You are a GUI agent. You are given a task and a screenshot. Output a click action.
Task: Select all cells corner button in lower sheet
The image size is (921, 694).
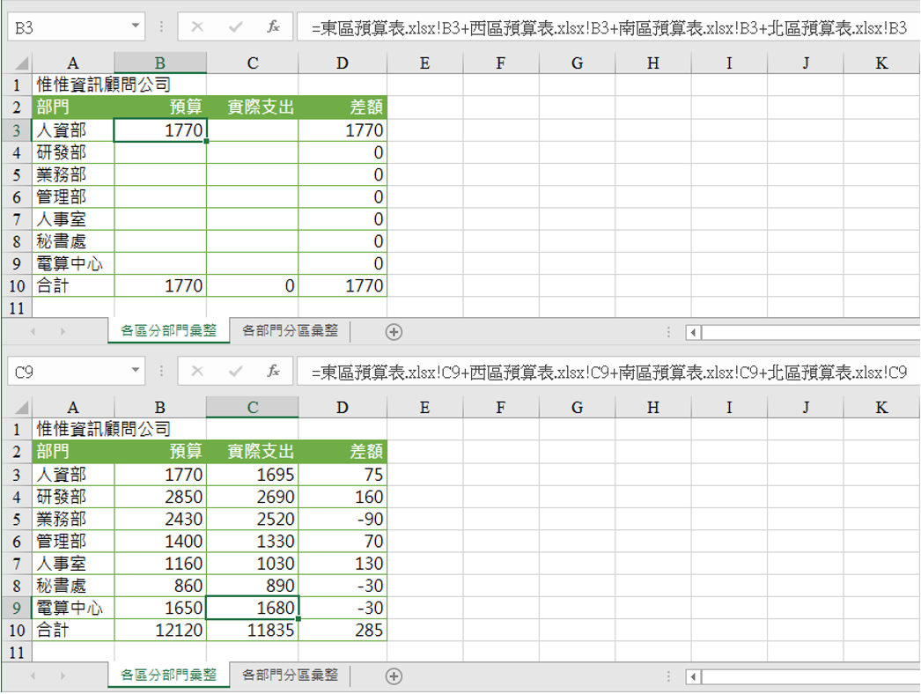(x=18, y=407)
